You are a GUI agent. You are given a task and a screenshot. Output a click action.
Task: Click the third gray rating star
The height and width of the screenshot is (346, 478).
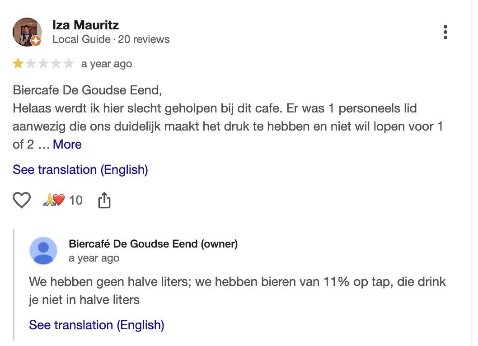[x=43, y=64]
